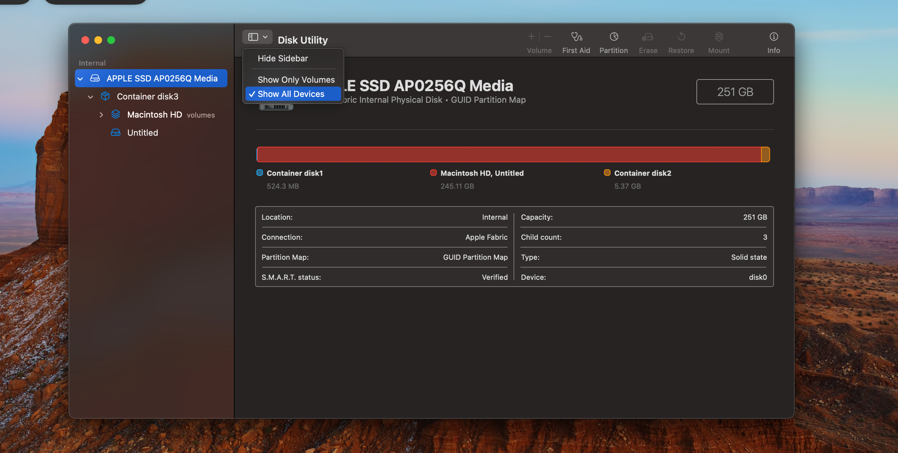Click the Macintosh HD, Untitled partition label

point(482,173)
